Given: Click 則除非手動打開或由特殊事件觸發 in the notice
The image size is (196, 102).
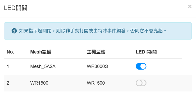Looking at the screenshot, I should click(91, 31).
